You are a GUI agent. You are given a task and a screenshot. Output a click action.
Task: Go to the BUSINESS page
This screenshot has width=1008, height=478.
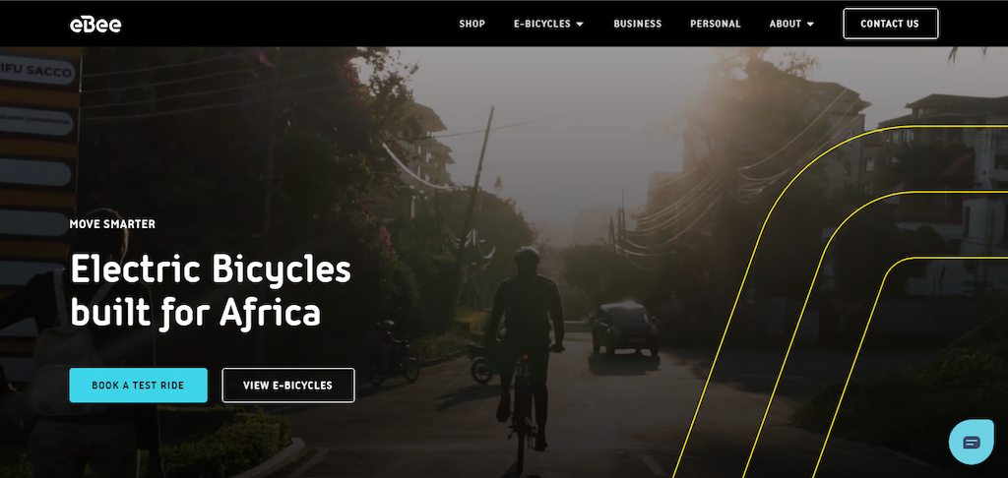pos(637,24)
